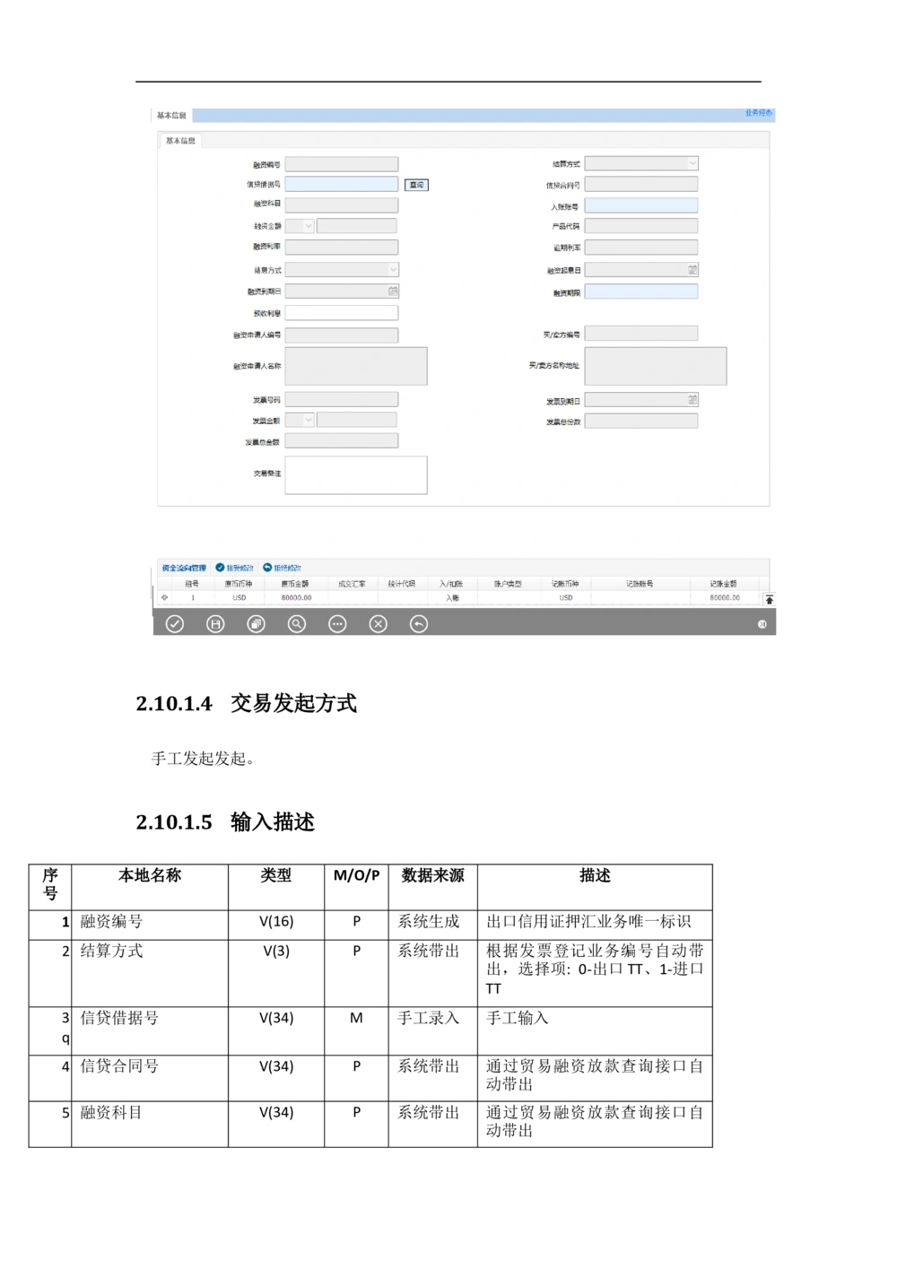The height and width of the screenshot is (1269, 897).
Task: Open the 融资金额 currency dropdown
Action: point(308,227)
